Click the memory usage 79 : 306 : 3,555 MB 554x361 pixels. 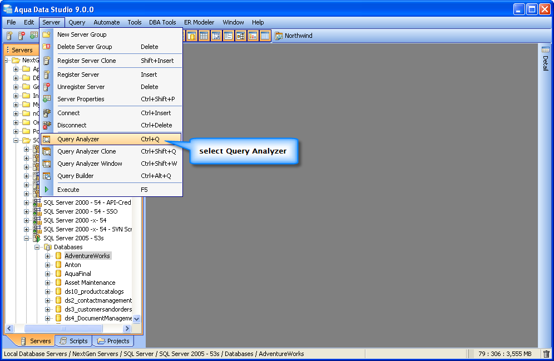point(505,354)
